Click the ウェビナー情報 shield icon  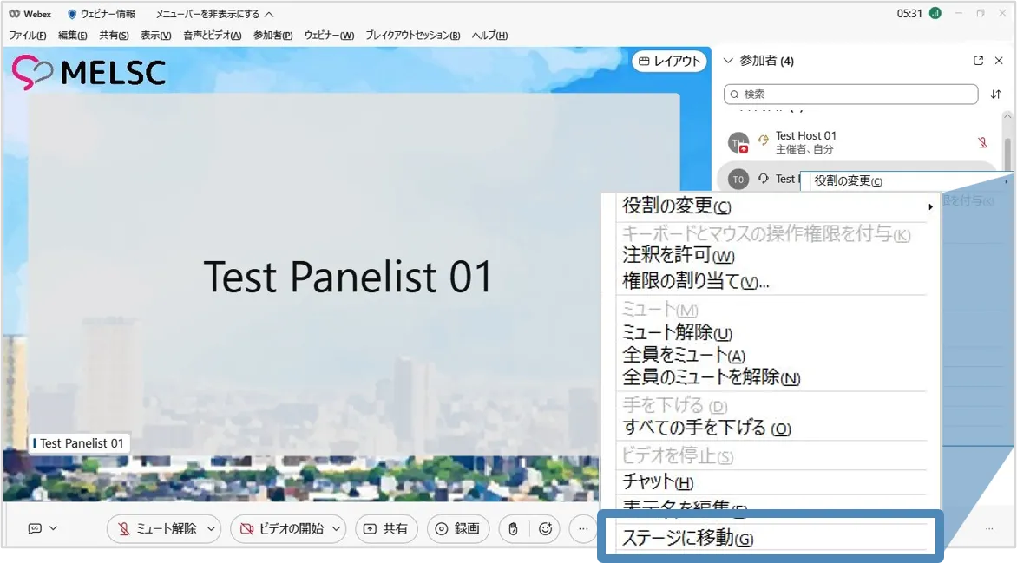pos(73,14)
